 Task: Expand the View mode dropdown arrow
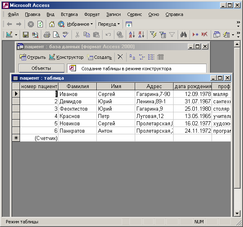[16, 35]
